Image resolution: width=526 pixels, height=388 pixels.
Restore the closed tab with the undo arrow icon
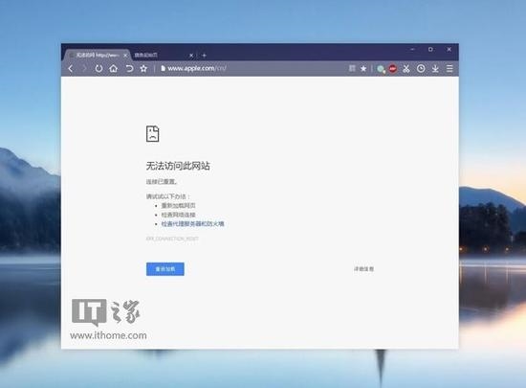pyautogui.click(x=129, y=69)
